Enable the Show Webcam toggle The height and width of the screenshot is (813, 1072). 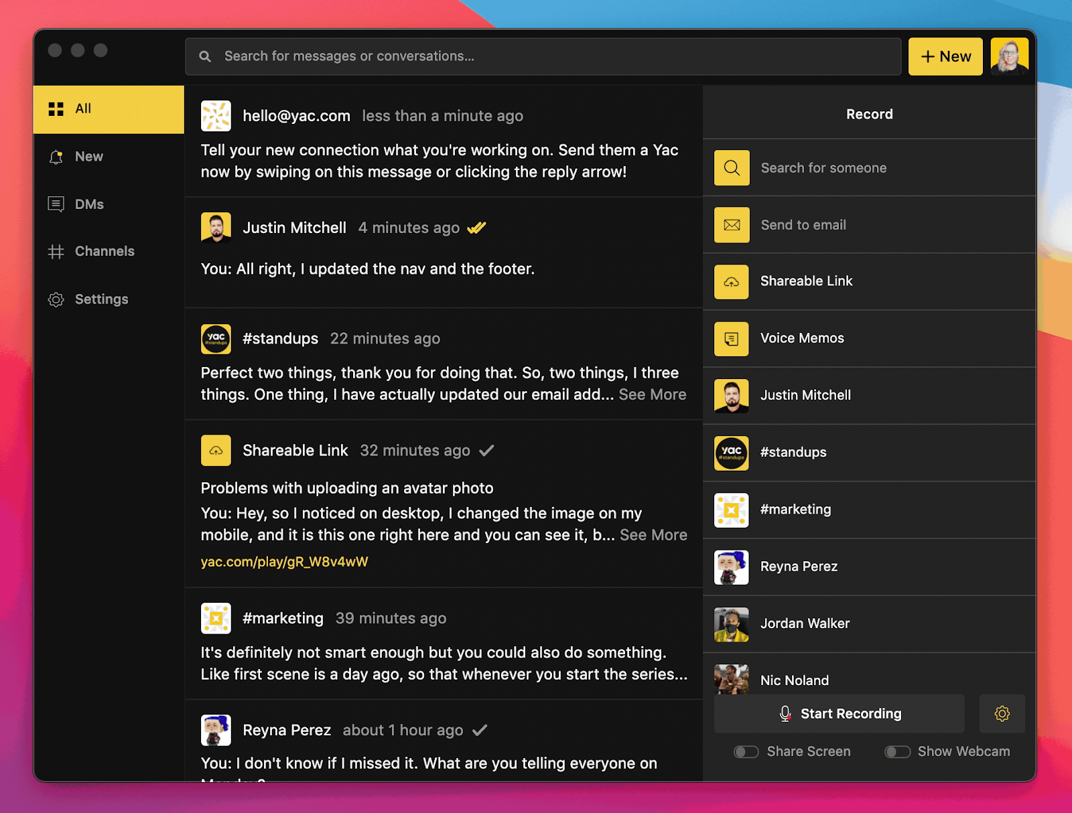(x=897, y=752)
